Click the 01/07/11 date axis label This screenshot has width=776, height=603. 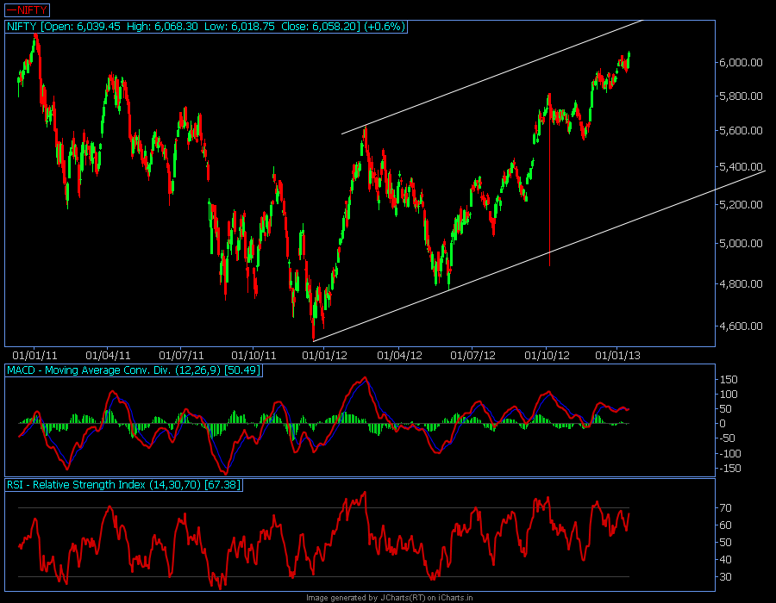pyautogui.click(x=181, y=356)
